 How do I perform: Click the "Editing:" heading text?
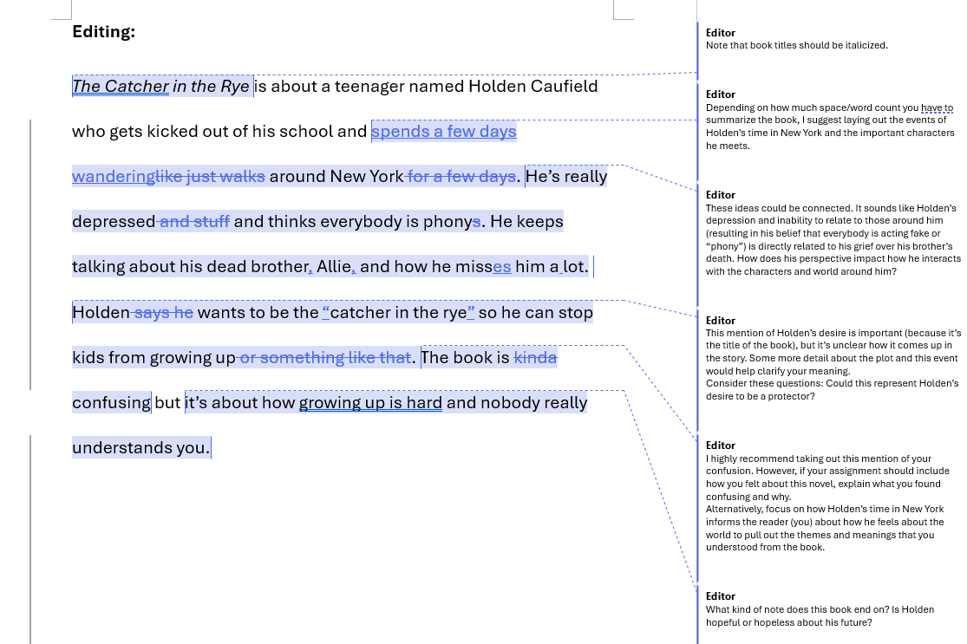(x=103, y=32)
